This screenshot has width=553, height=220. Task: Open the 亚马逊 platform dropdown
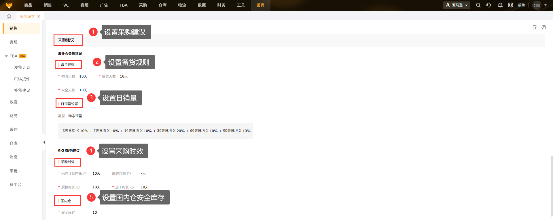[x=457, y=5]
